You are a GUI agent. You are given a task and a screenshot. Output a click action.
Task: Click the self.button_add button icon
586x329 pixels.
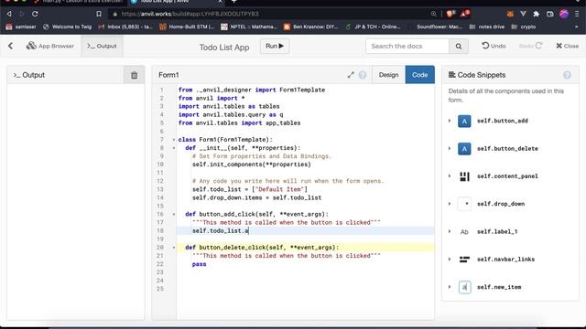coord(464,121)
